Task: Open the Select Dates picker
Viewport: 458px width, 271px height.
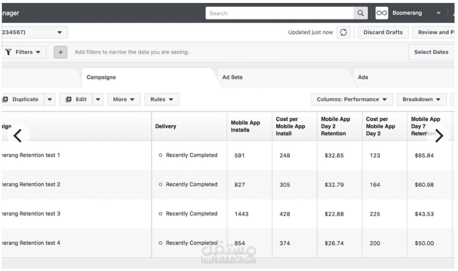Action: click(x=431, y=52)
